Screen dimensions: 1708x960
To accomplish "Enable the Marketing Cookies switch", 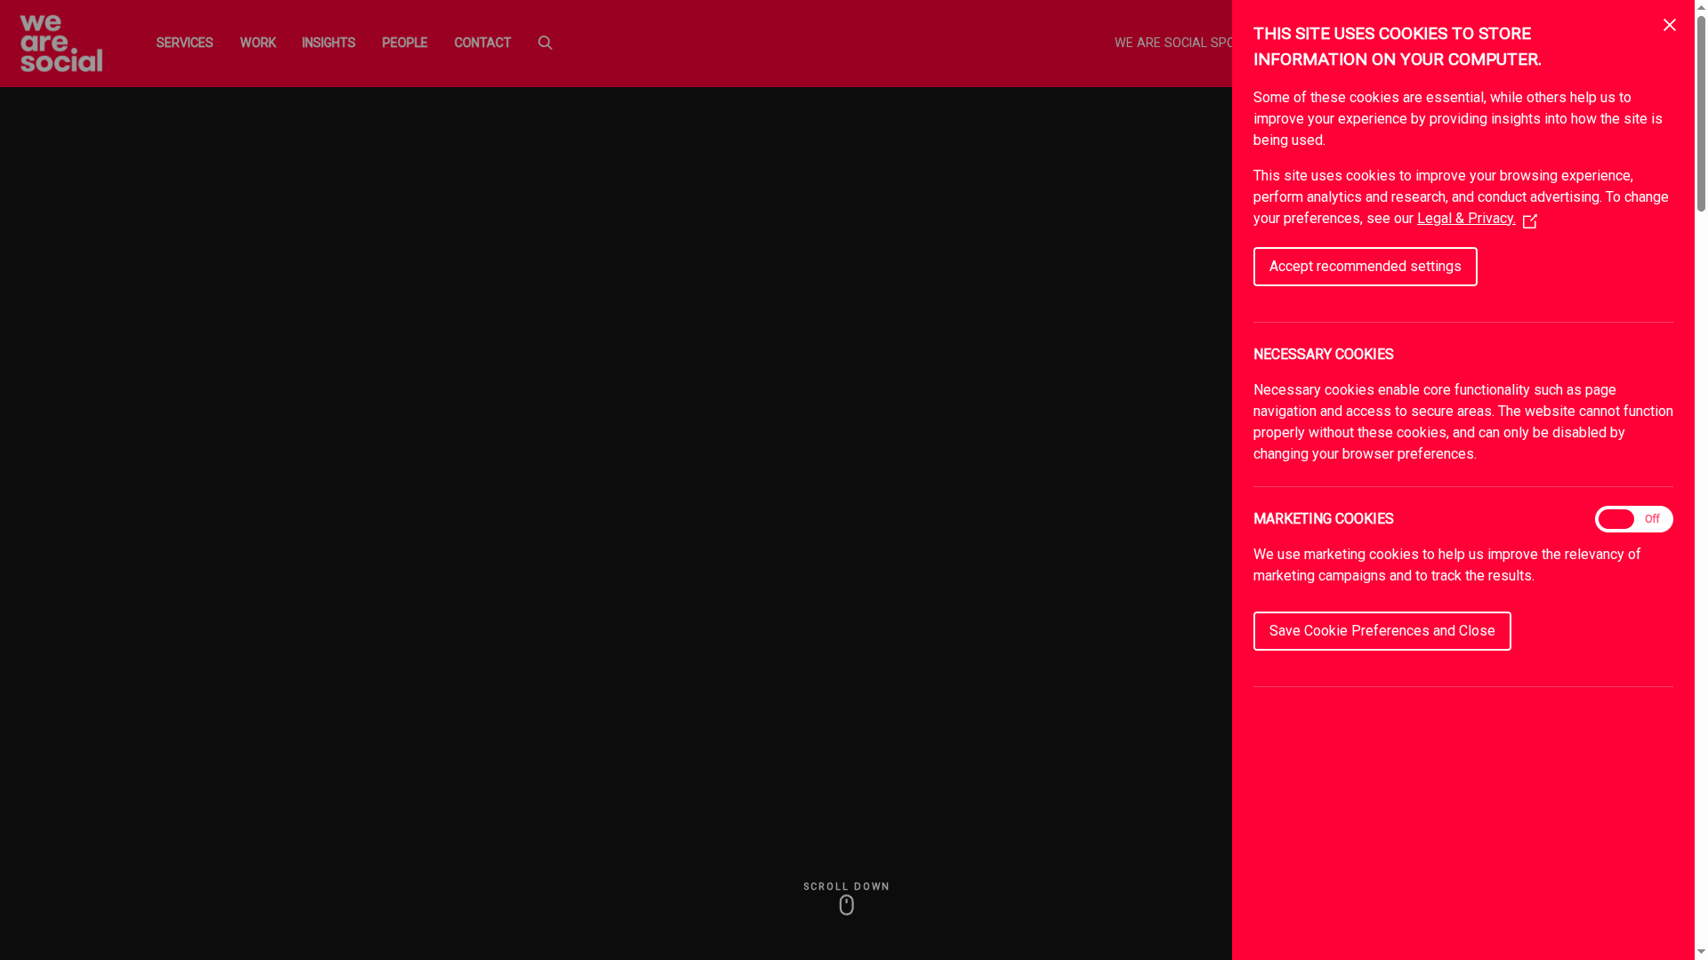I will click(x=1634, y=519).
